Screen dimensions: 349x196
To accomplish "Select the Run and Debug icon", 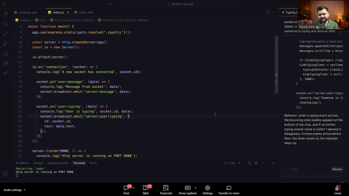I will pos(6,43).
